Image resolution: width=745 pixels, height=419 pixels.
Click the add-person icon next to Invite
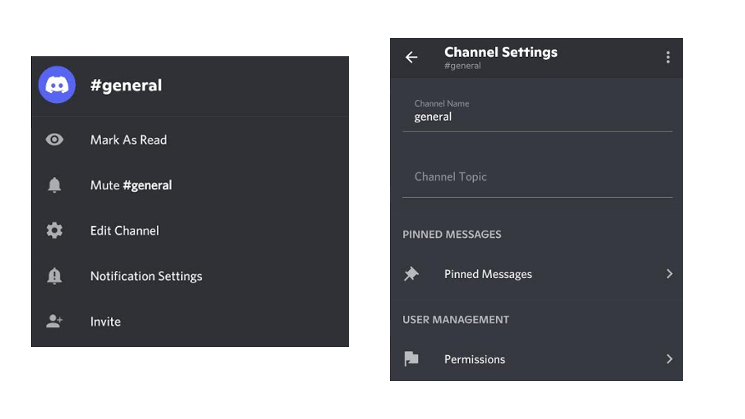click(54, 321)
